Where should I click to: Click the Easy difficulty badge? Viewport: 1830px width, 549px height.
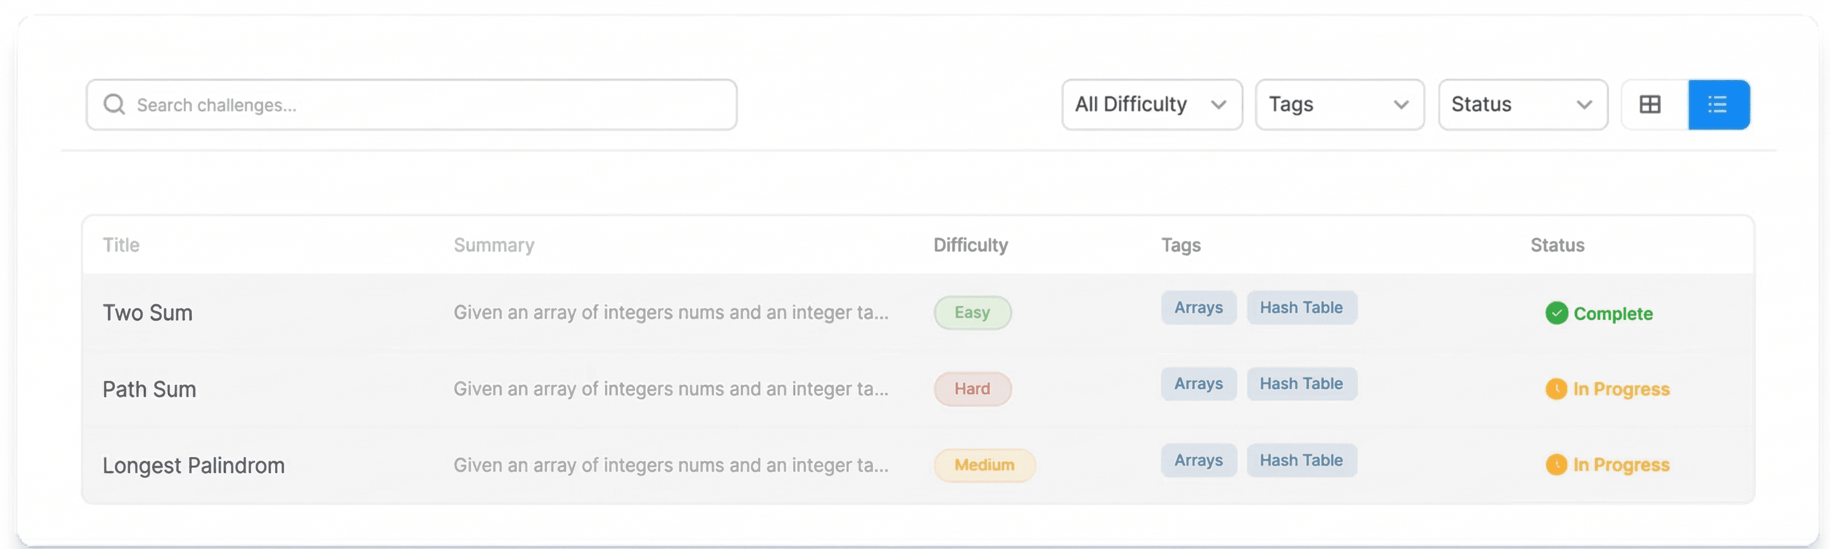pos(972,313)
